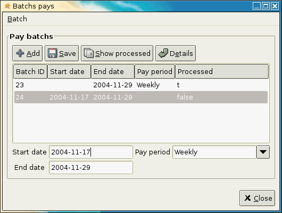Sort by the Pay period column header
Screen dimensions: 282x213
pos(155,72)
